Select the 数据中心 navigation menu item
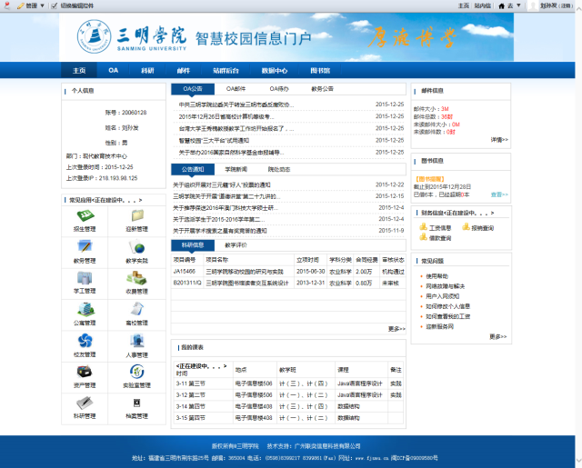 coord(274,70)
